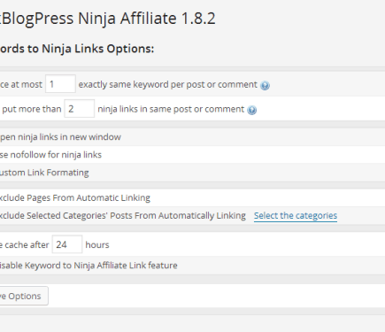Select 'Keyword to Ninja Affiliate Link feature' text
Image resolution: width=385 pixels, height=332 pixels.
pyautogui.click(x=101, y=266)
